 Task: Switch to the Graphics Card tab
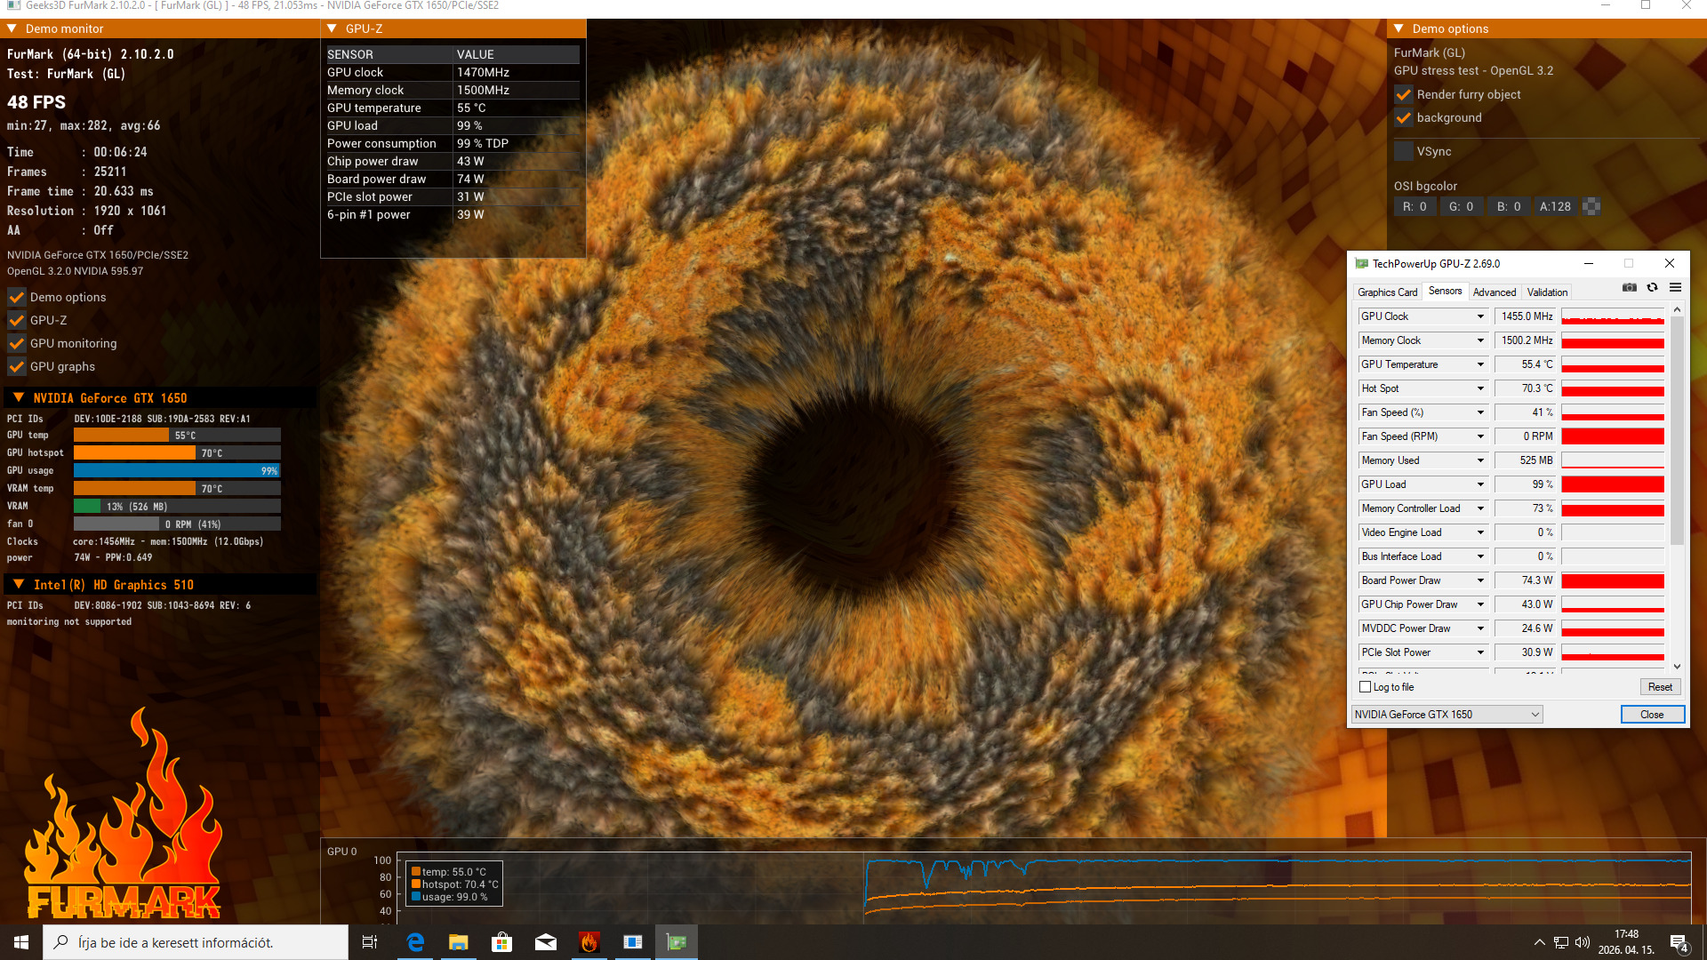coord(1387,292)
